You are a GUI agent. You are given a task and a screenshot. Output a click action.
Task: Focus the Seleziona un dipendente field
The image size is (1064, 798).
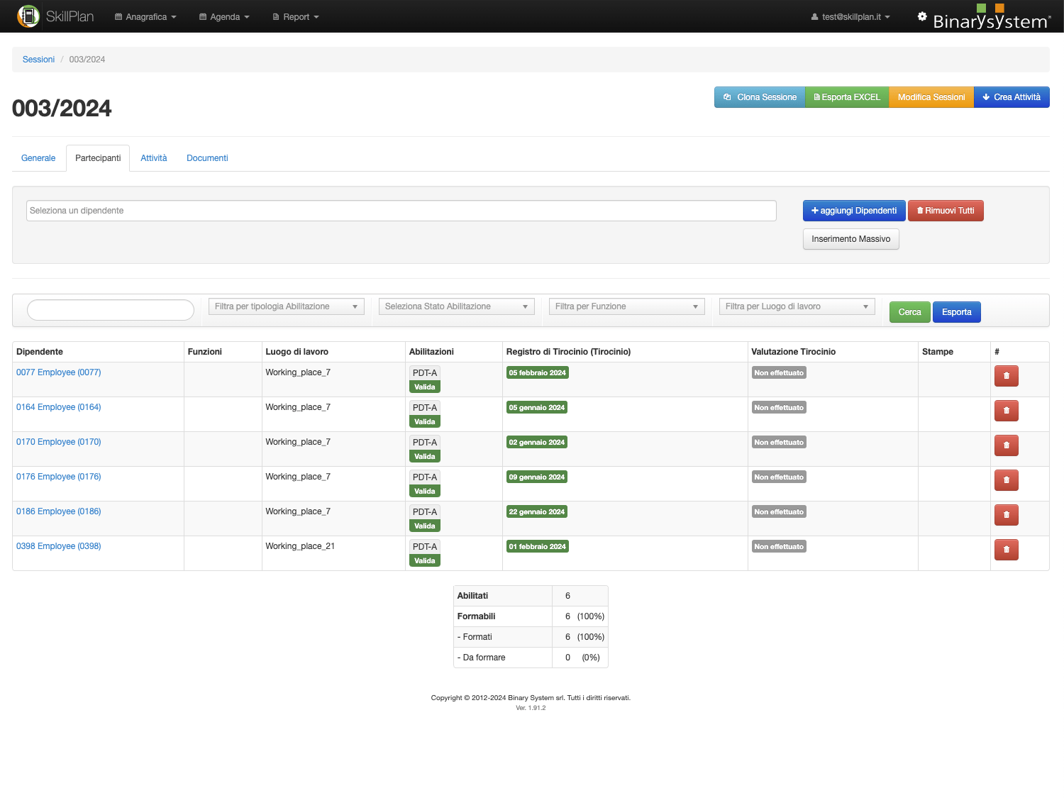coord(401,211)
